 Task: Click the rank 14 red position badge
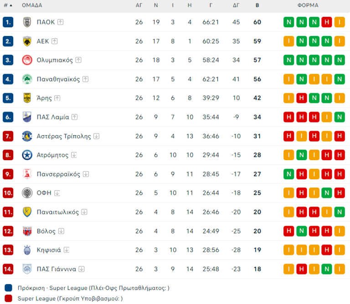pyautogui.click(x=8, y=269)
